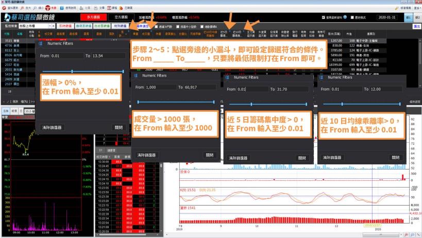Open the 2020-01-31 date selector
The height and width of the screenshot is (238, 422).
pyautogui.click(x=387, y=17)
